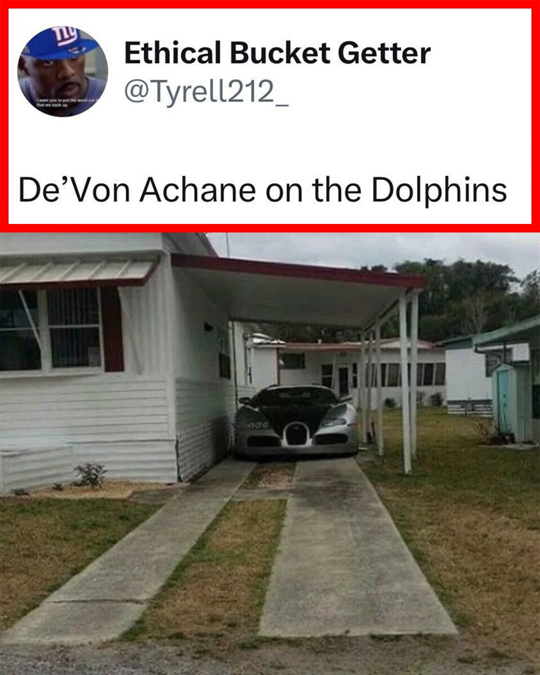Click the Giants cap logo in avatar

pyautogui.click(x=65, y=36)
